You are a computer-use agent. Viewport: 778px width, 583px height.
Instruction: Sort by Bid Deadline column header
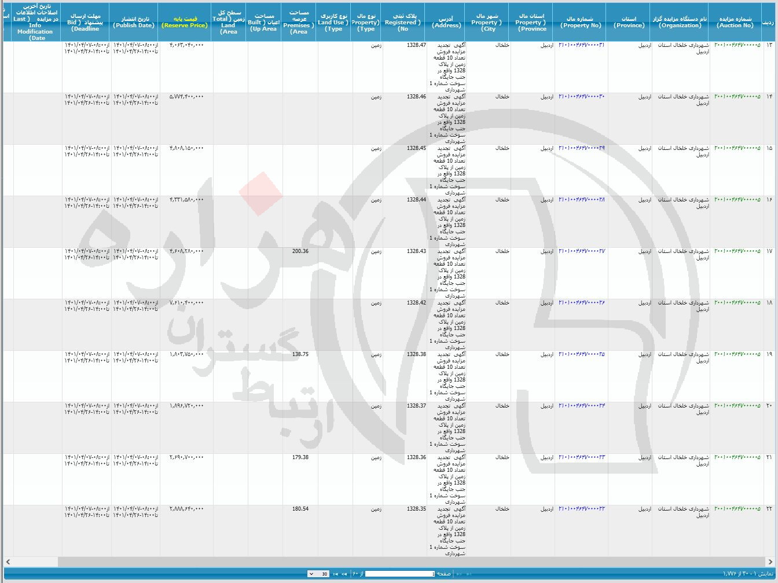click(x=85, y=21)
